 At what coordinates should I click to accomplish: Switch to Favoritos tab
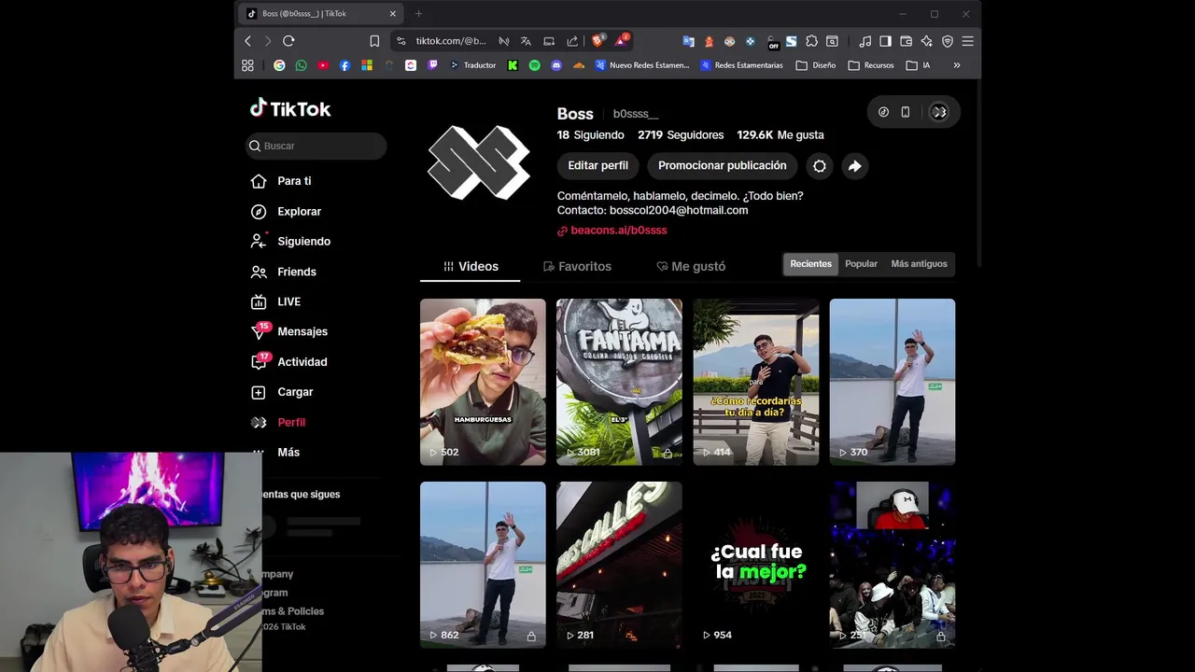click(x=577, y=266)
